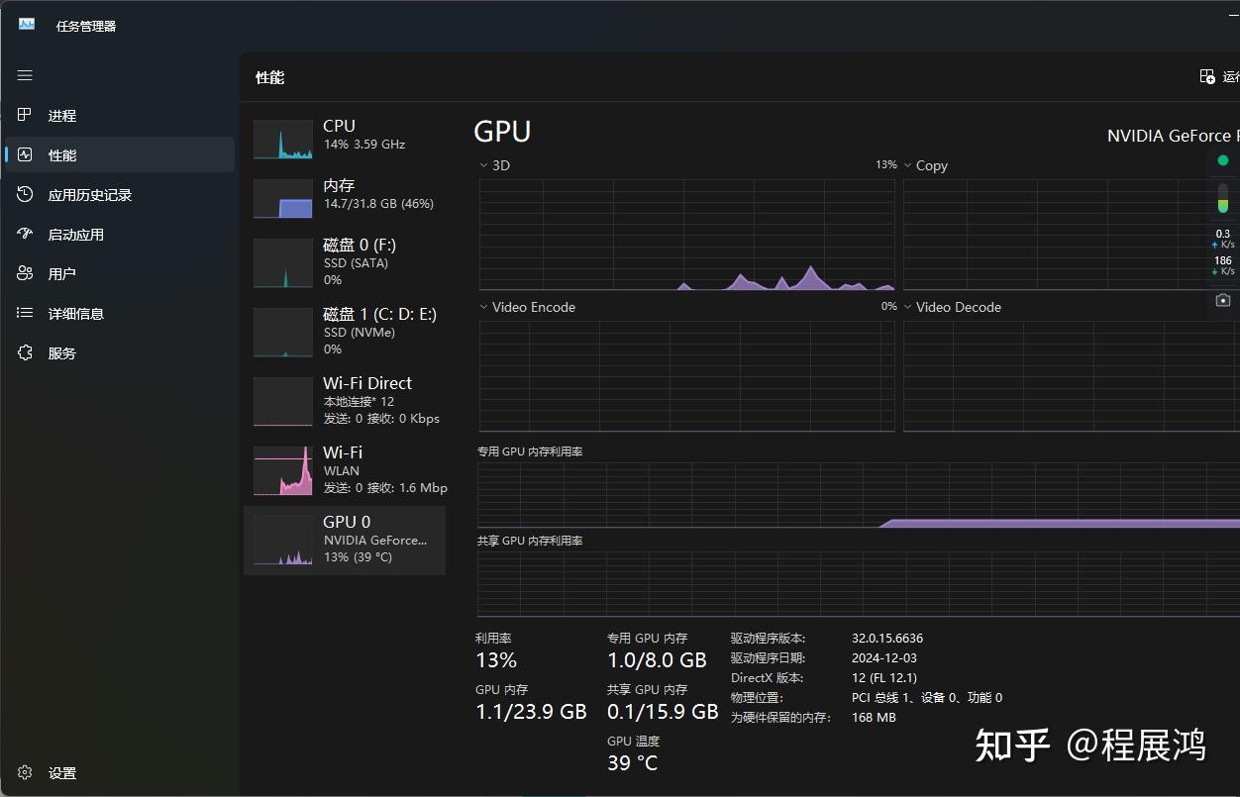Screen dimensions: 1240x797
Task: Click the camera screenshot icon in overlay
Action: click(1223, 300)
